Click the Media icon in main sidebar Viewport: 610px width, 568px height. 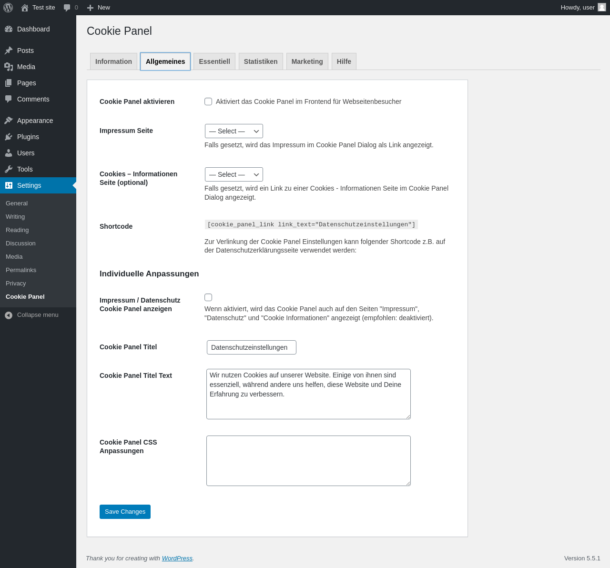coord(9,67)
